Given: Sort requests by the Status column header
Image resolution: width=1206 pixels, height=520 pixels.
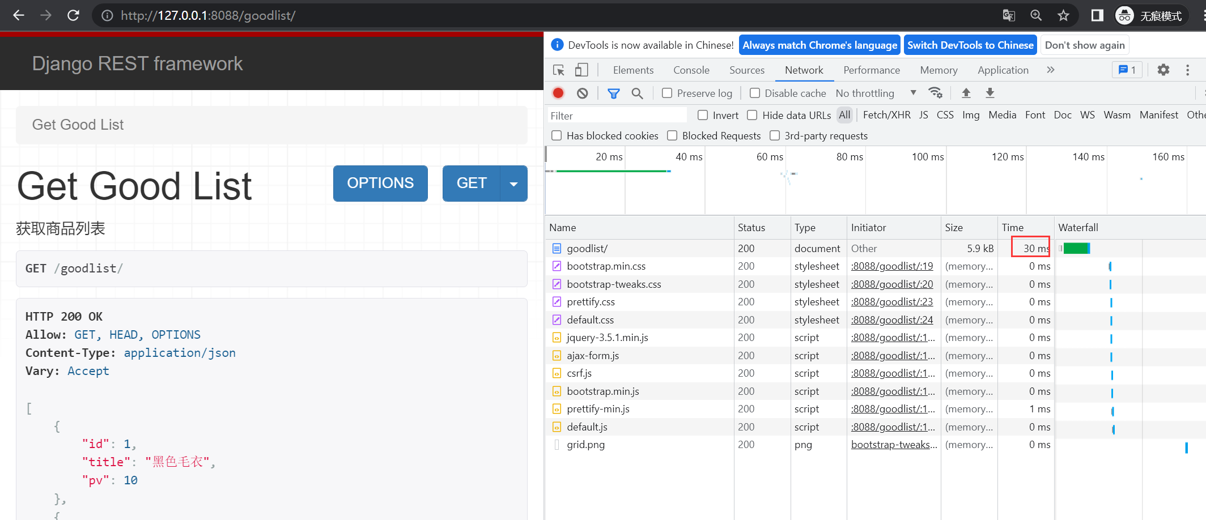Looking at the screenshot, I should click(762, 228).
